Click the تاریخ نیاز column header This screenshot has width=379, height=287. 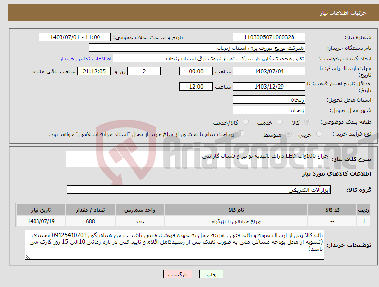coord(41,210)
